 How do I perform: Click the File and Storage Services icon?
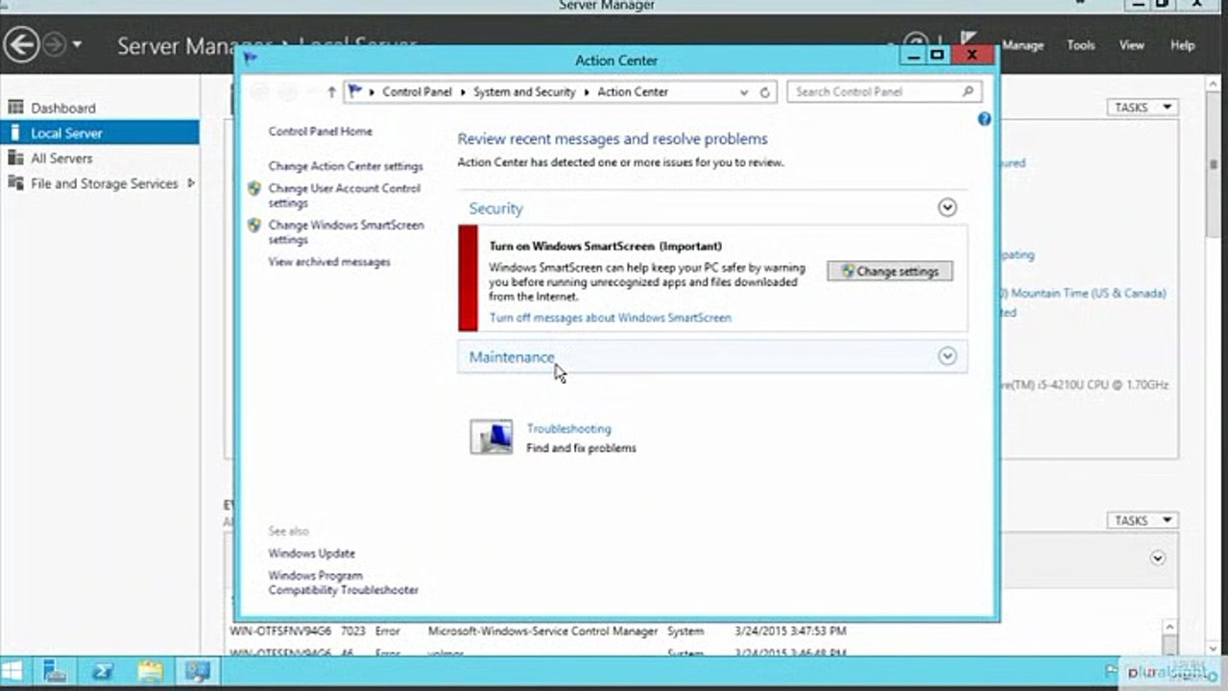(15, 182)
